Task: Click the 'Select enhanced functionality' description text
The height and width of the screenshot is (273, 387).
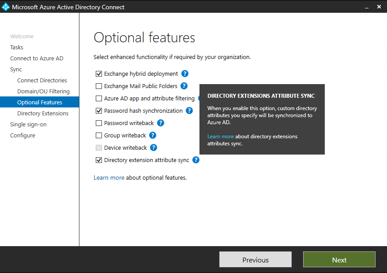Action: (x=172, y=57)
